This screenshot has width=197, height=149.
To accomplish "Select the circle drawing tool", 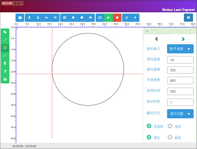I will (x=5, y=48).
